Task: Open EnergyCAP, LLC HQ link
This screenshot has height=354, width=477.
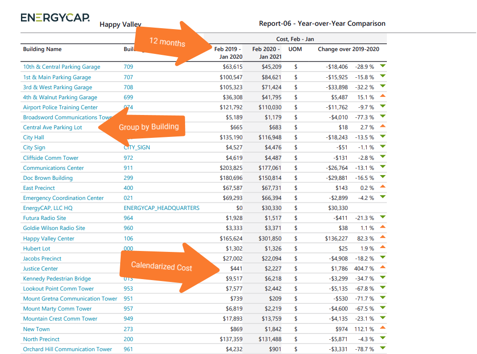Action: pos(48,208)
